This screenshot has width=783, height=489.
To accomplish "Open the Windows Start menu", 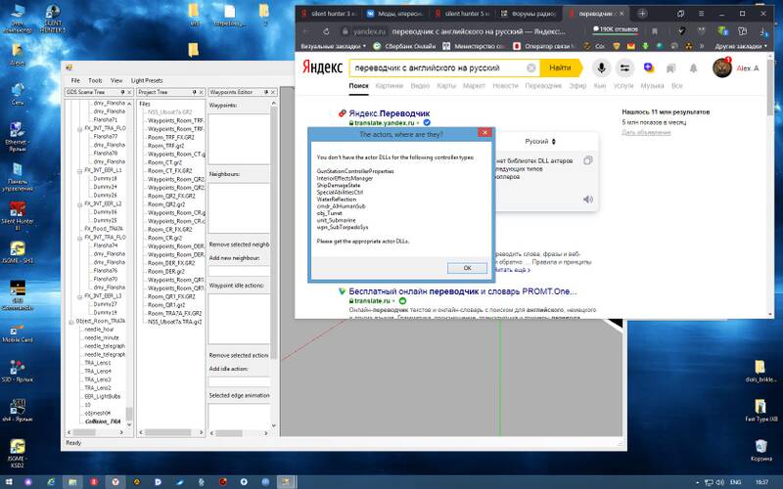I will pos(9,482).
